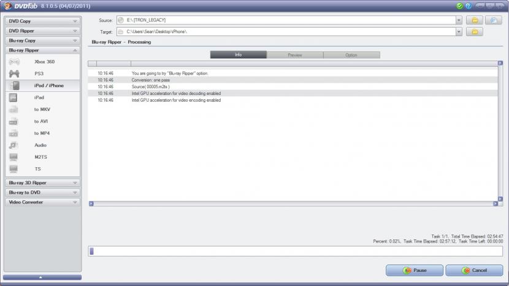
Task: Select log row 'You are going to try Blu-ray Ripper'
Action: coord(293,73)
